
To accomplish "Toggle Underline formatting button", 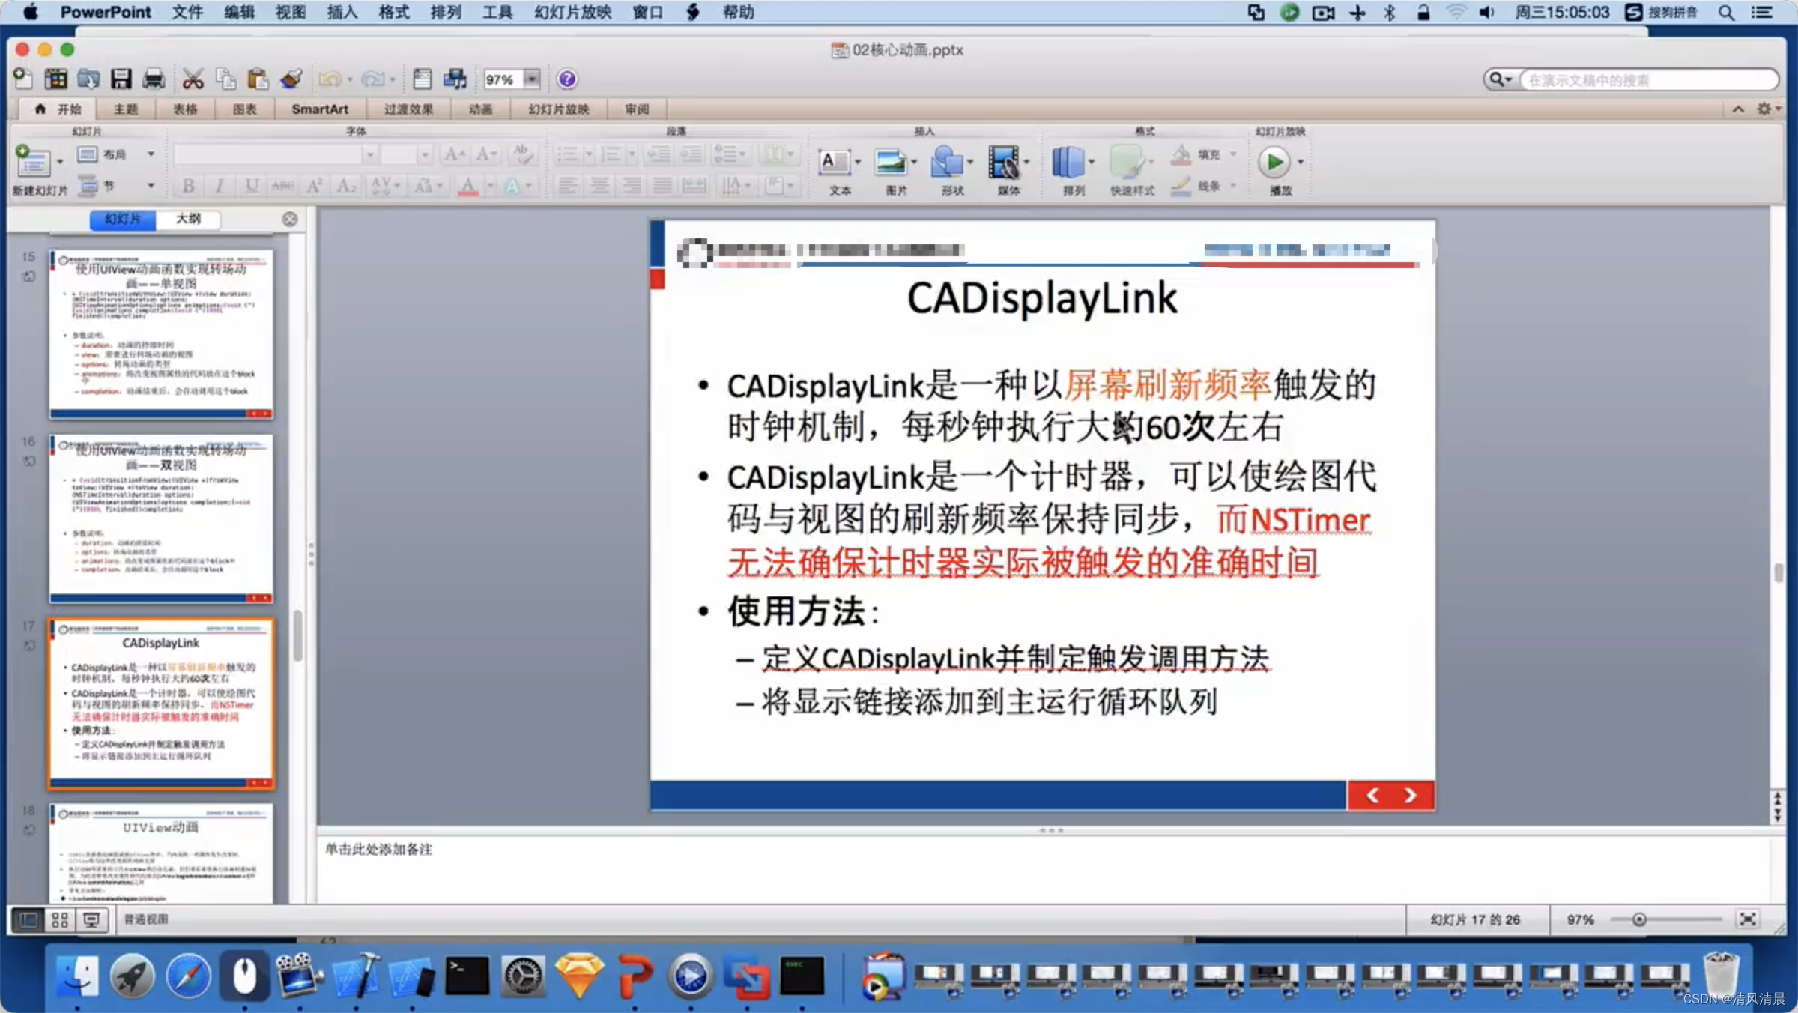I will 252,186.
